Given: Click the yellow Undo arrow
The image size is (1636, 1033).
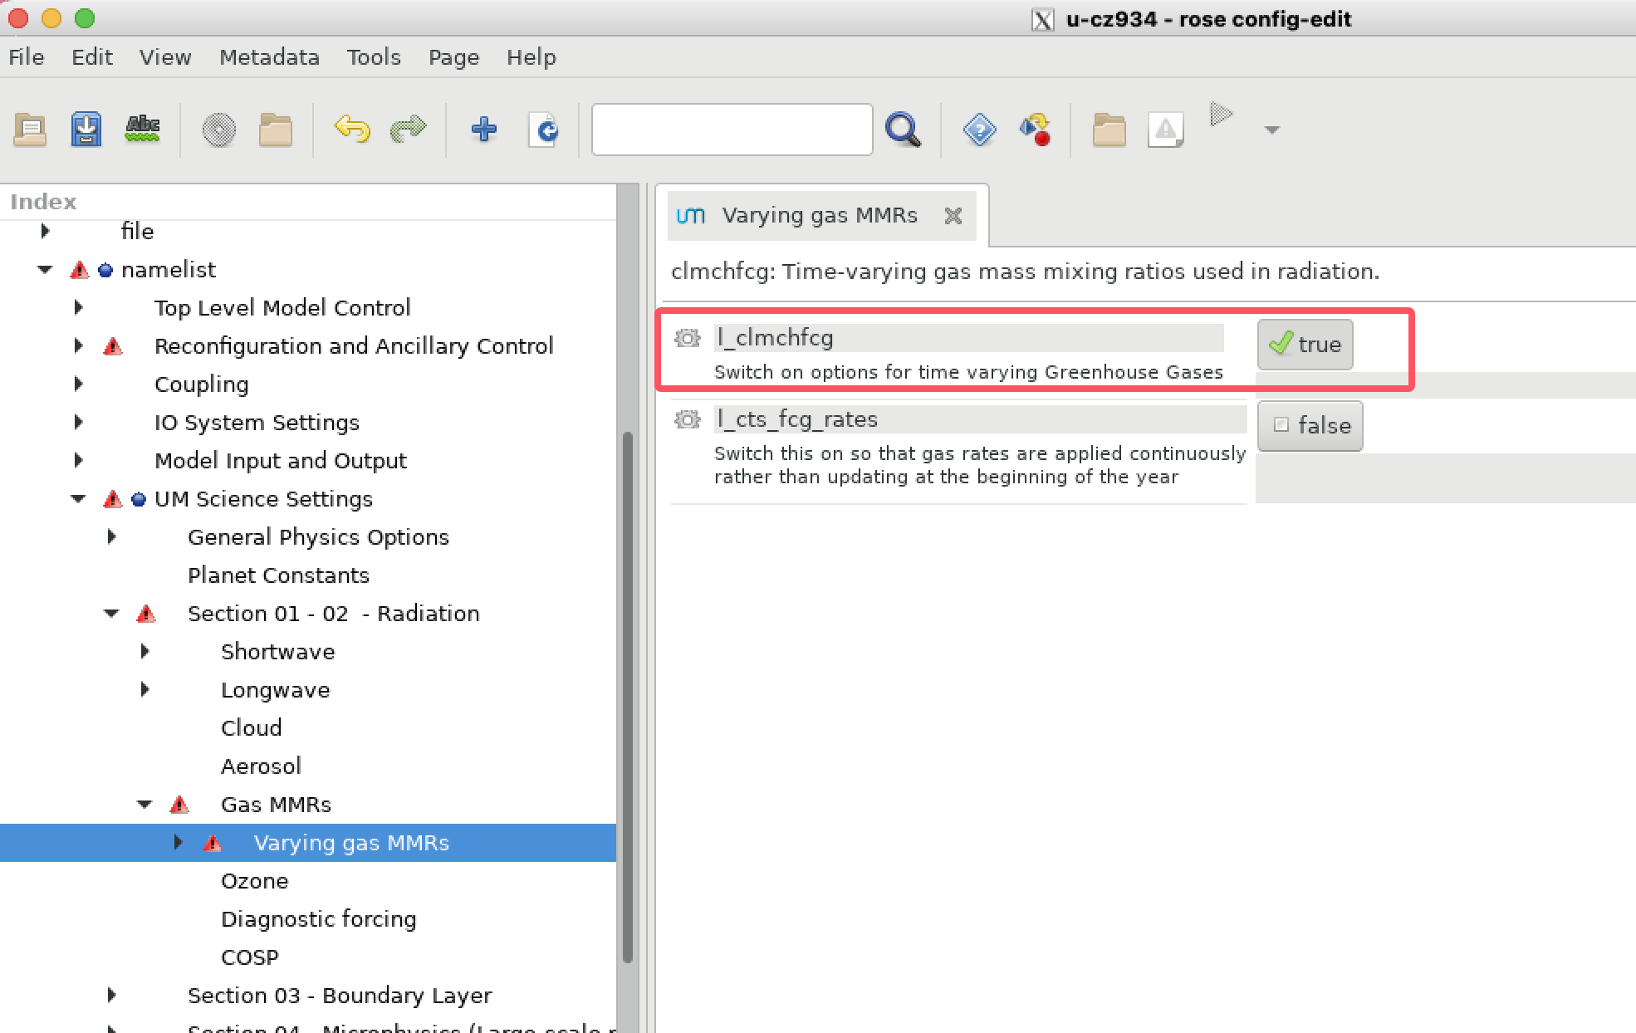Looking at the screenshot, I should pyautogui.click(x=351, y=130).
